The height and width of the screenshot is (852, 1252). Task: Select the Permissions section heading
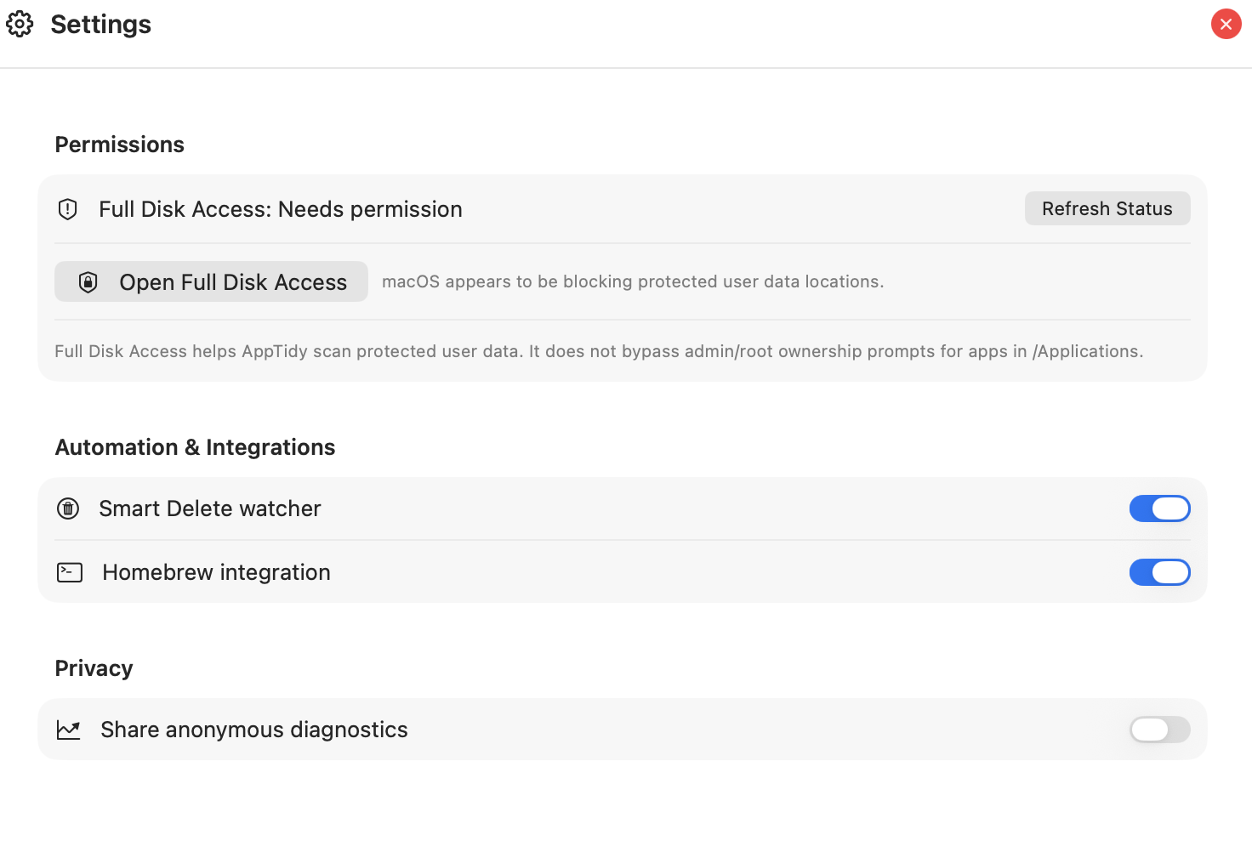click(x=120, y=145)
